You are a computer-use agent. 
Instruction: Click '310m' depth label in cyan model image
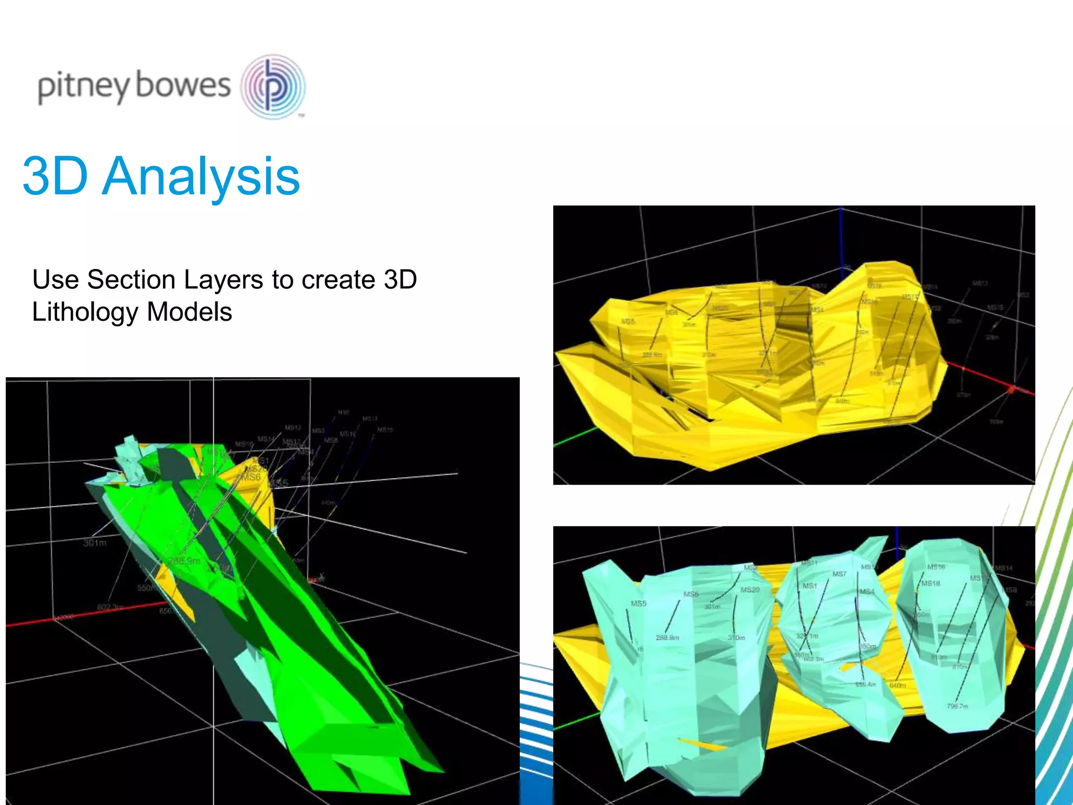pos(736,638)
